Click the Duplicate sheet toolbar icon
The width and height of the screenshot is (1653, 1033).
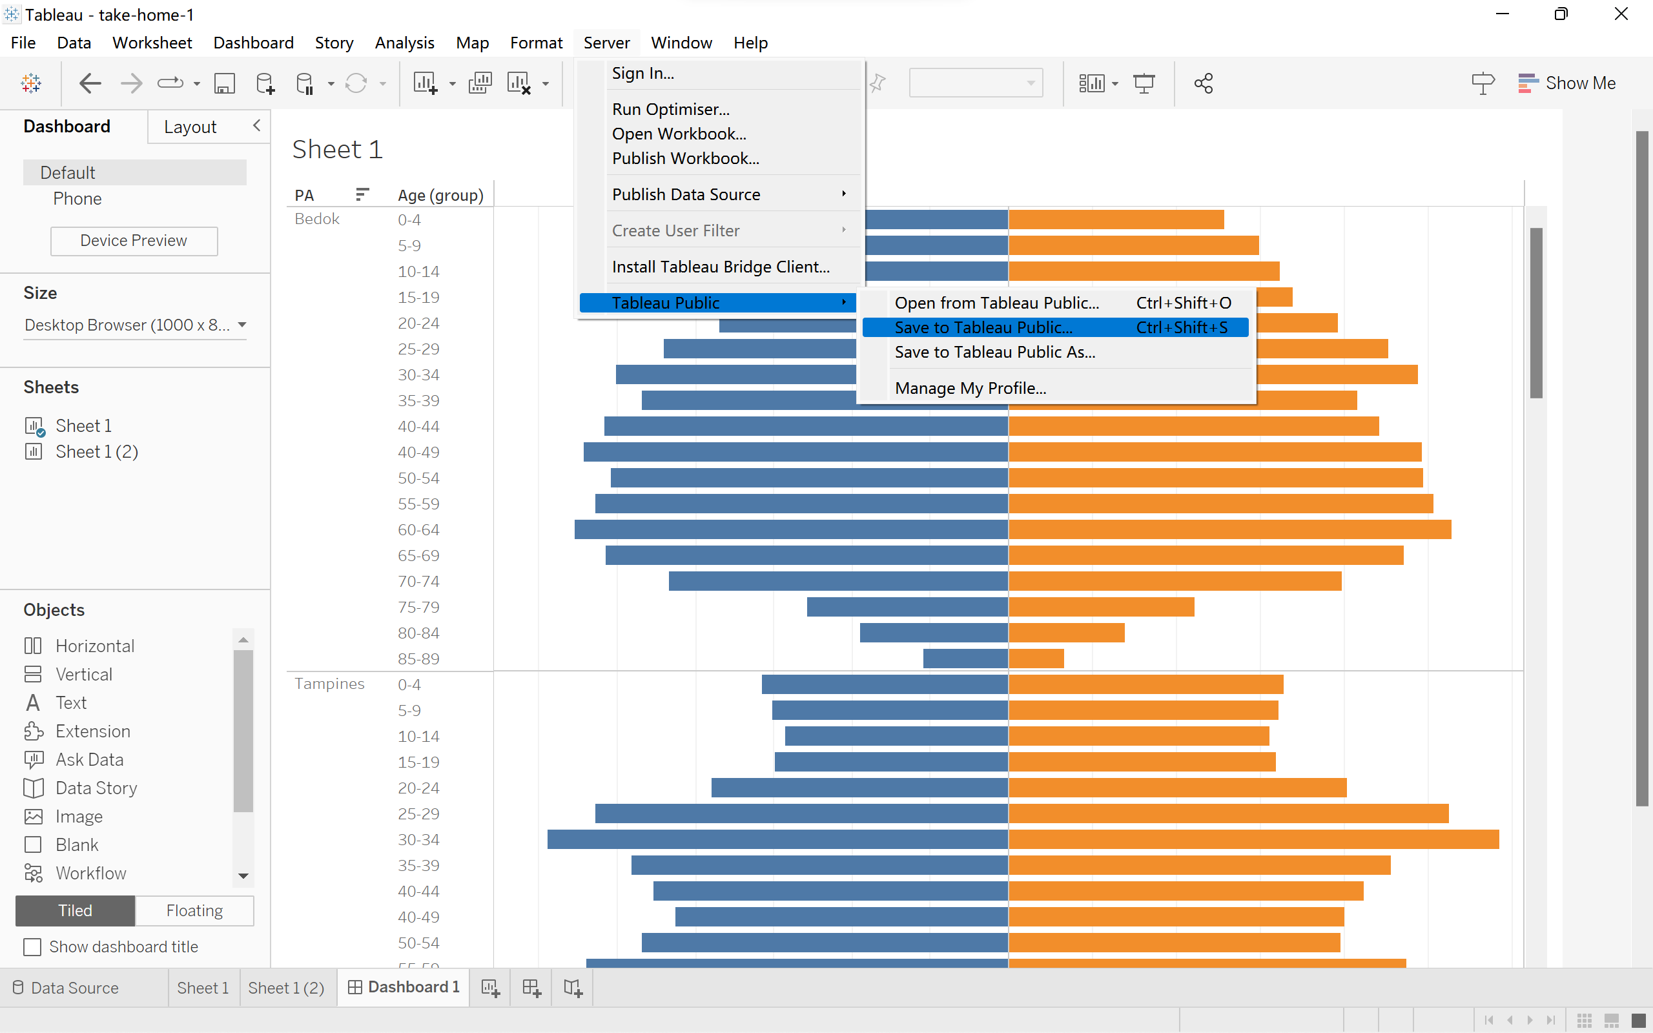coord(480,83)
